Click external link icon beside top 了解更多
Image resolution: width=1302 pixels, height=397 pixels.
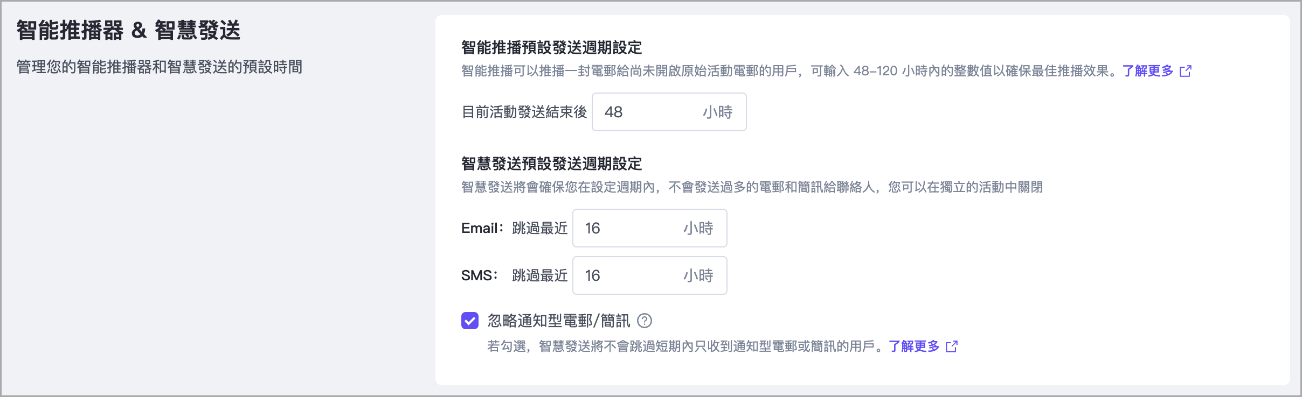click(1186, 71)
